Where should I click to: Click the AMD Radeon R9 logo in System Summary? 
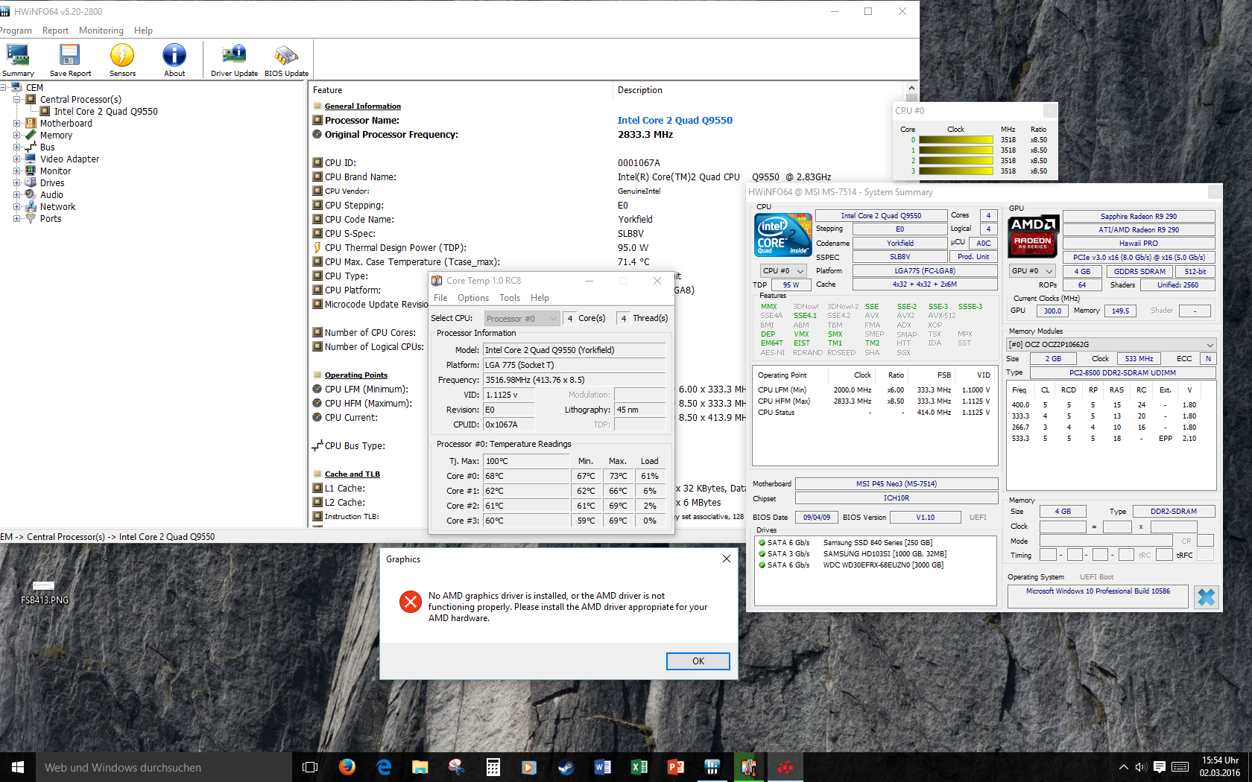point(1033,236)
